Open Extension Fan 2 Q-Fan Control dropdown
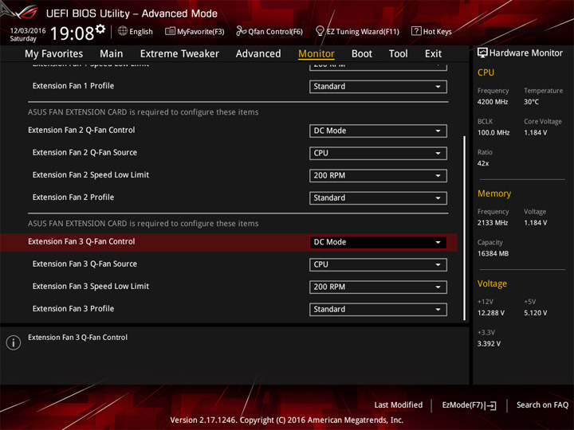Image resolution: width=574 pixels, height=430 pixels. 378,131
